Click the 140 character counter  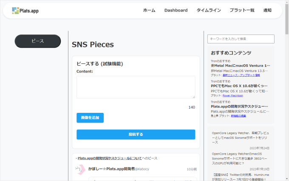click(x=192, y=107)
